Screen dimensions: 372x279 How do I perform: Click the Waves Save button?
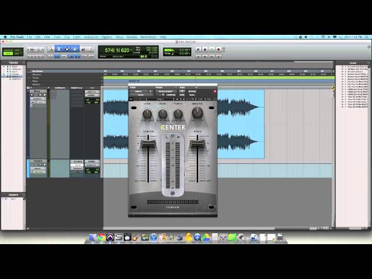point(209,99)
